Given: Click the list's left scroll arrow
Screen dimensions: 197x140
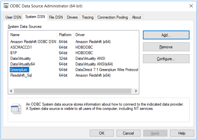Looking at the screenshot, I should tap(11, 91).
